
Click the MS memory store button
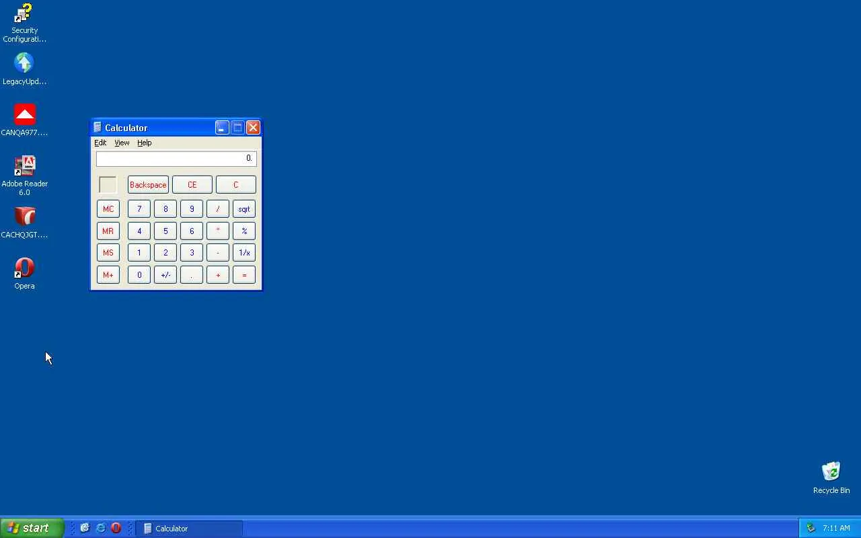coord(108,252)
